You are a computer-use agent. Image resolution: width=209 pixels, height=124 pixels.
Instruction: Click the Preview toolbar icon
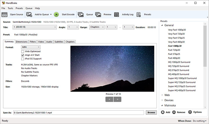point(98,14)
